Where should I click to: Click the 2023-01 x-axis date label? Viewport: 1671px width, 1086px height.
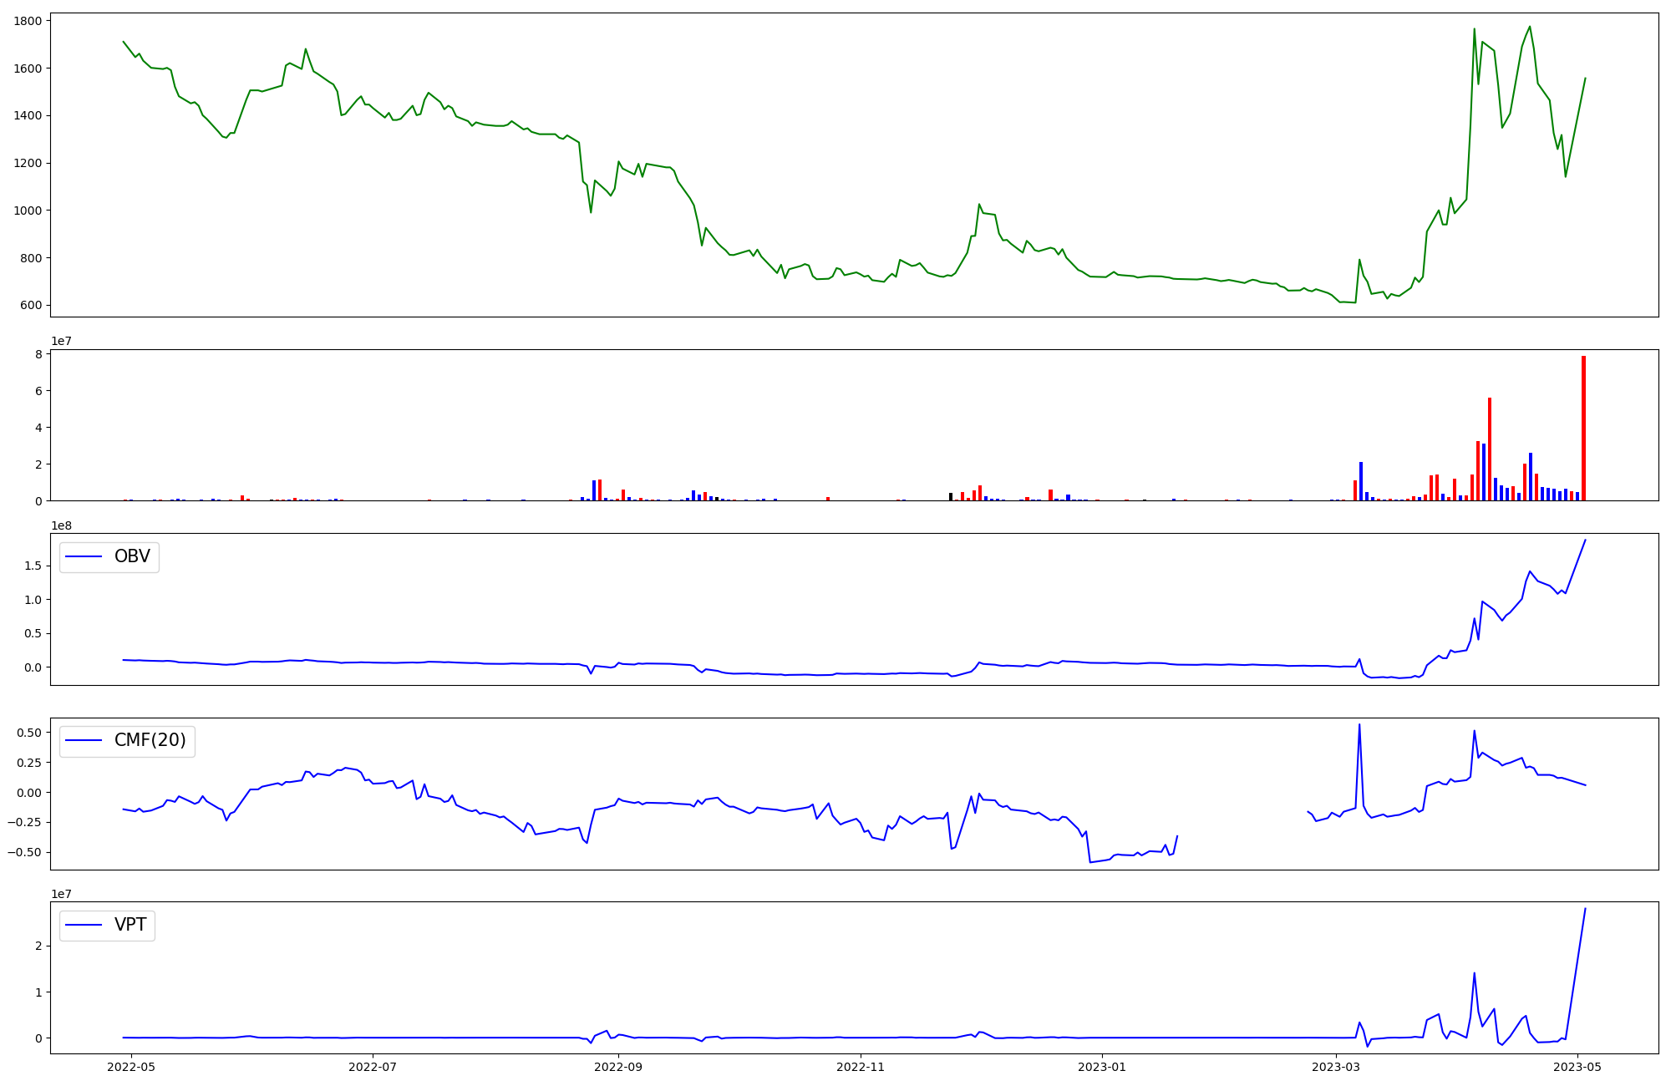(1102, 1067)
